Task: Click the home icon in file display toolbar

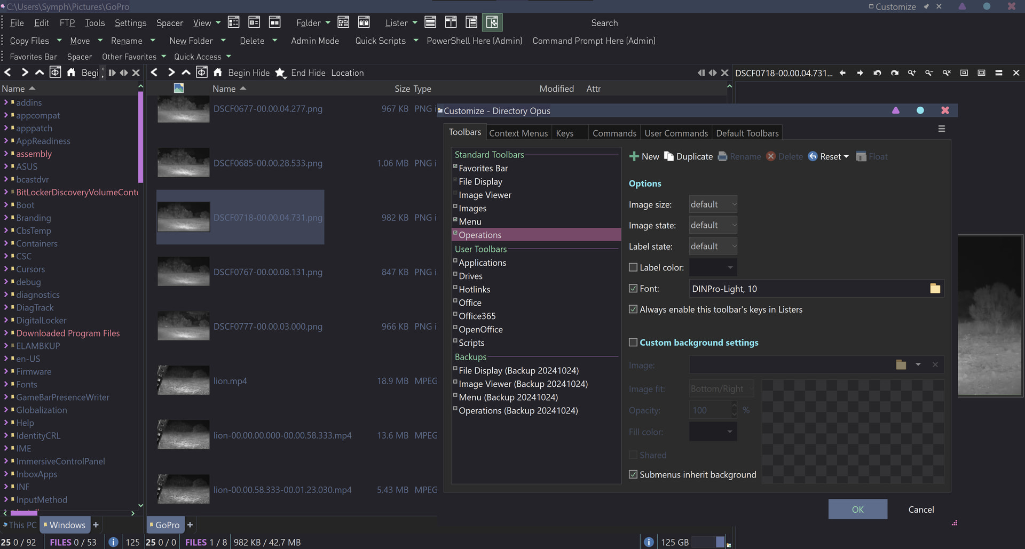Action: pyautogui.click(x=218, y=73)
